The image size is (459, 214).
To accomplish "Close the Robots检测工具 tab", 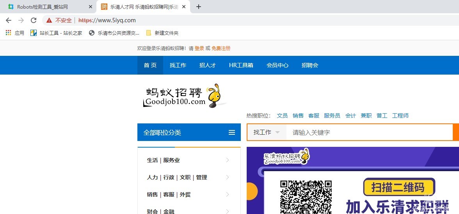I will coord(91,6).
